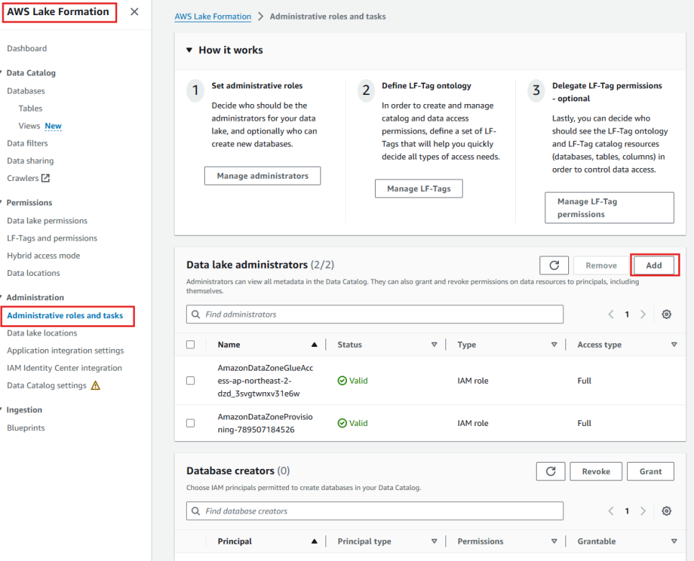Click the Remove administrators button
The height and width of the screenshot is (561, 694).
coord(601,266)
